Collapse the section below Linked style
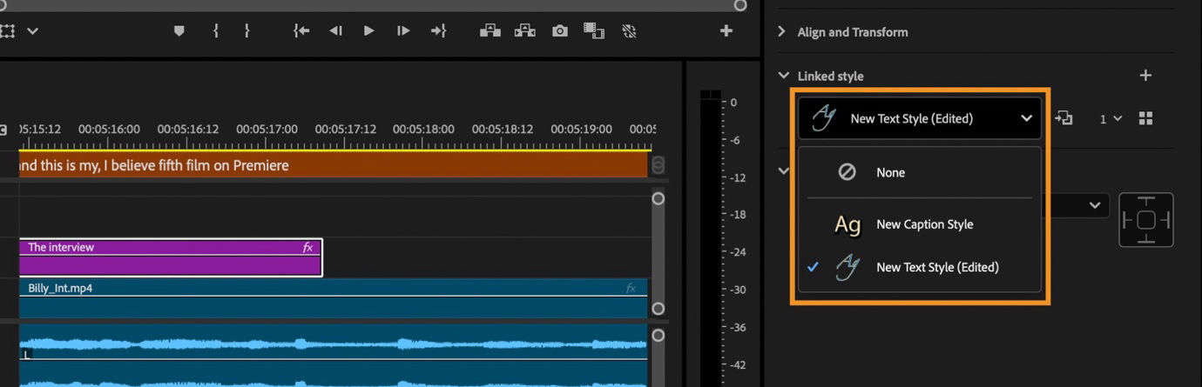The width and height of the screenshot is (1202, 387). [x=783, y=170]
